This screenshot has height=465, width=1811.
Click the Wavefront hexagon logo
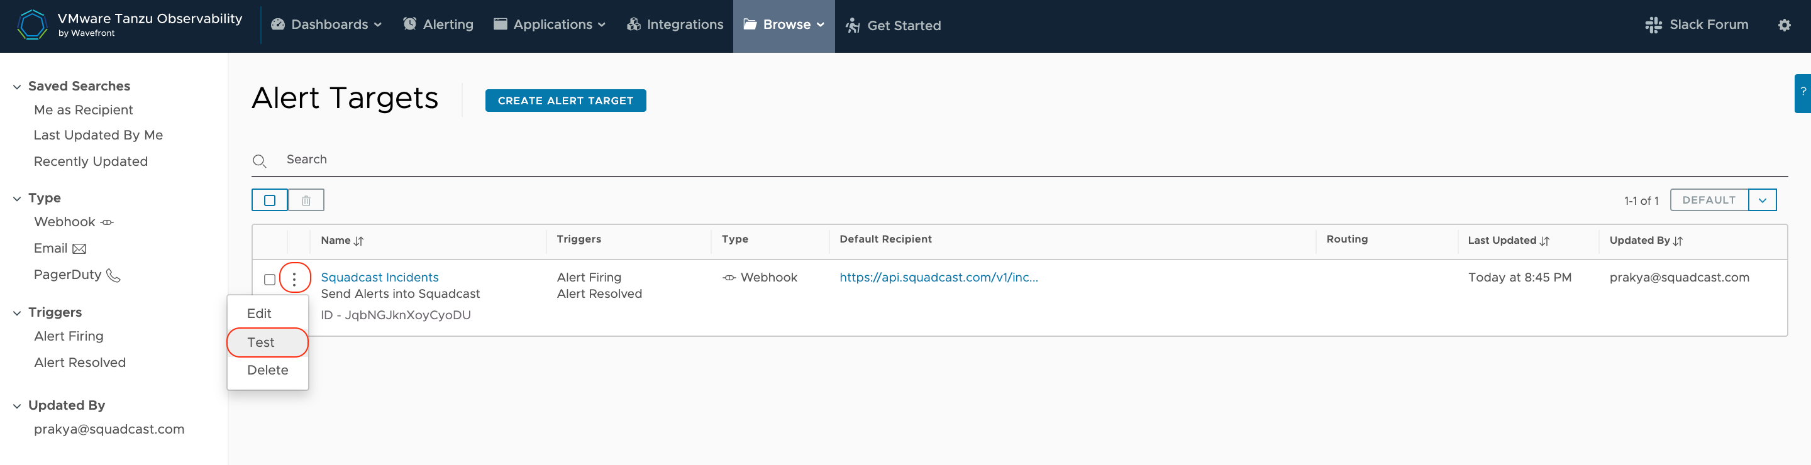click(x=31, y=25)
